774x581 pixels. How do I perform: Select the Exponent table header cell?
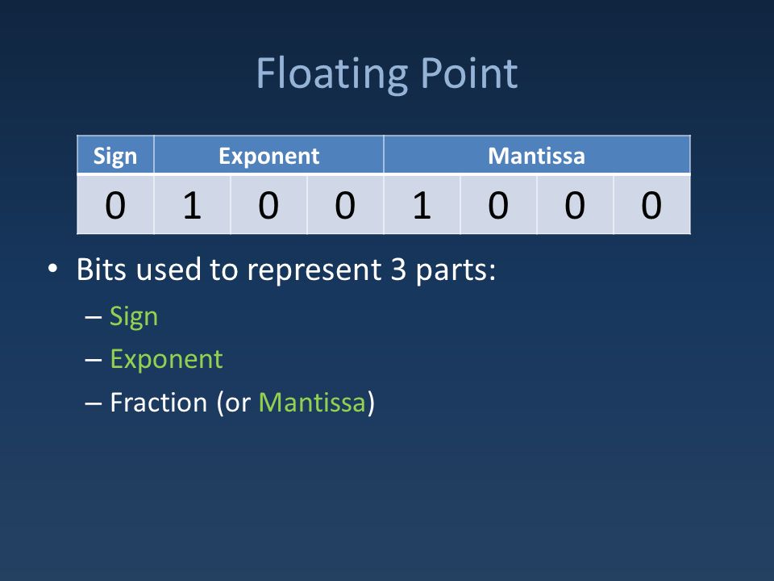click(268, 155)
